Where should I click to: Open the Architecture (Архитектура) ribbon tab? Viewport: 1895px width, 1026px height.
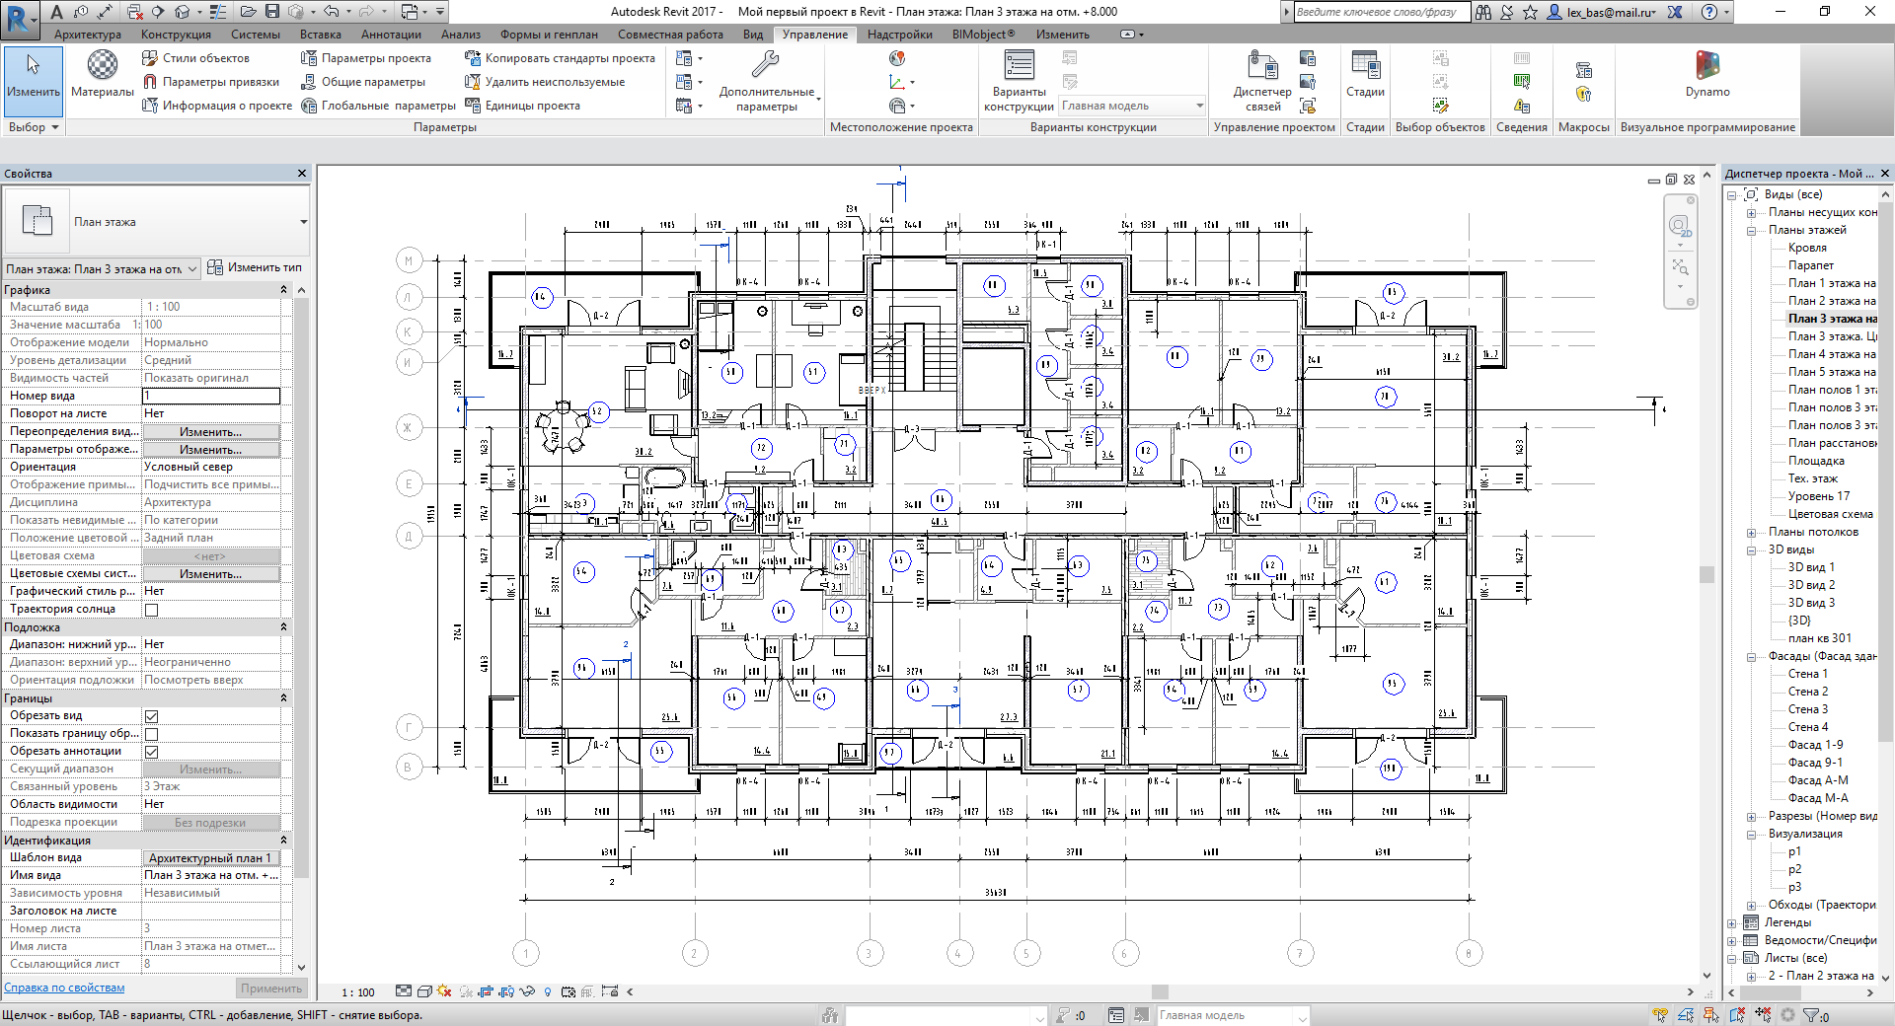click(x=88, y=35)
